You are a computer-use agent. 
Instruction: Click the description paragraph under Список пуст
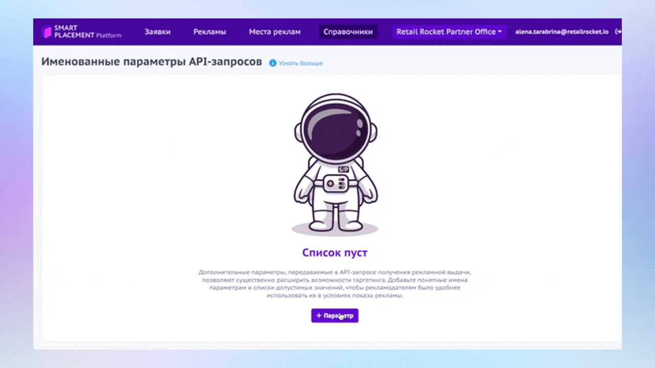pyautogui.click(x=335, y=284)
